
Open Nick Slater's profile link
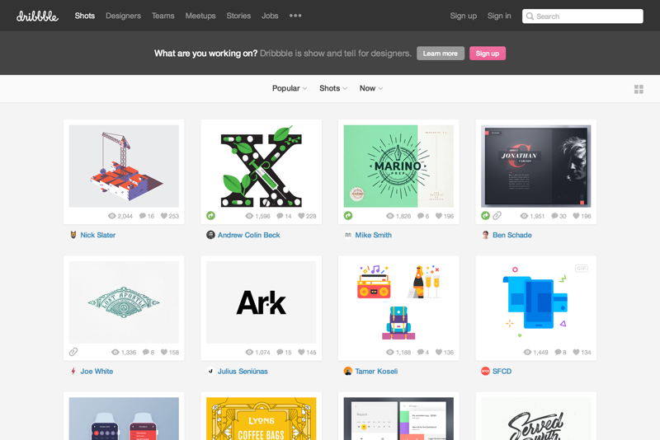point(98,235)
